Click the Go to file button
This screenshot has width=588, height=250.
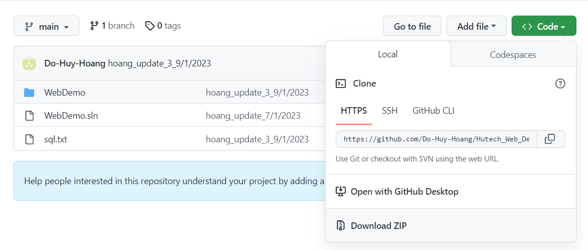(x=412, y=26)
